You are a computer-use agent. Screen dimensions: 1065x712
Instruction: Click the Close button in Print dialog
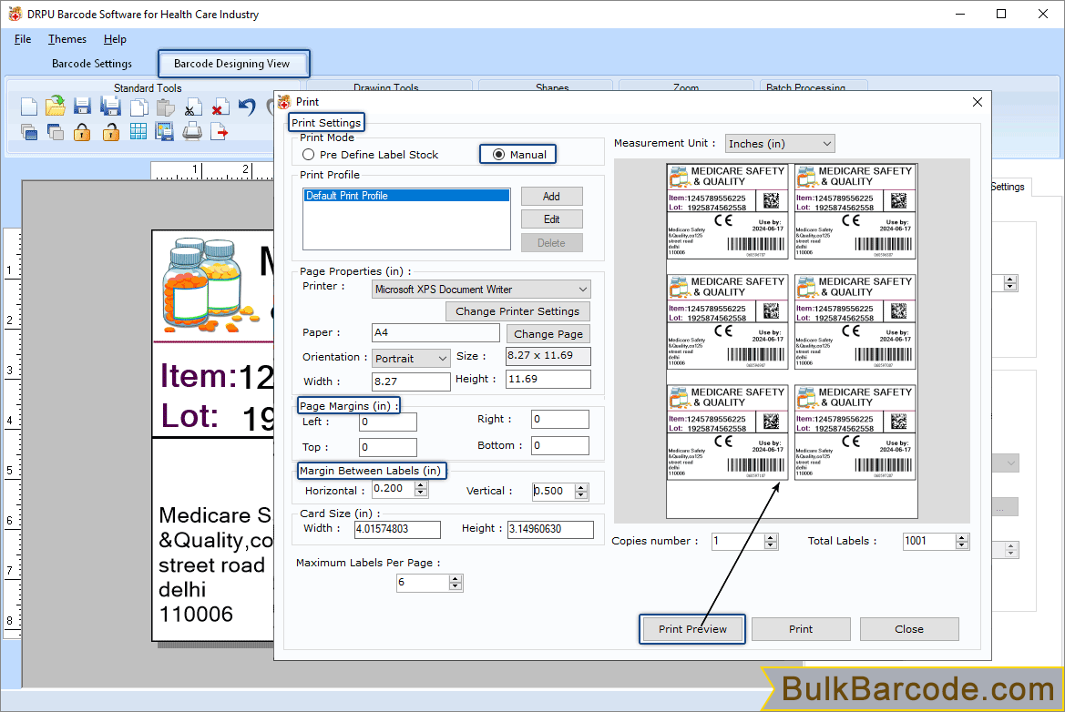909,629
